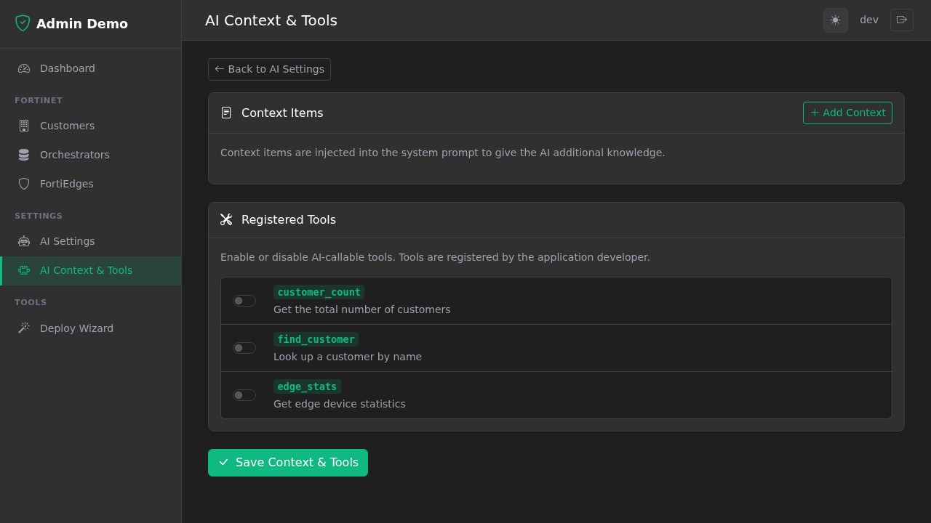Screen dimensions: 931x523
Task: Click the edge_stats tool name badge
Action: (307, 386)
